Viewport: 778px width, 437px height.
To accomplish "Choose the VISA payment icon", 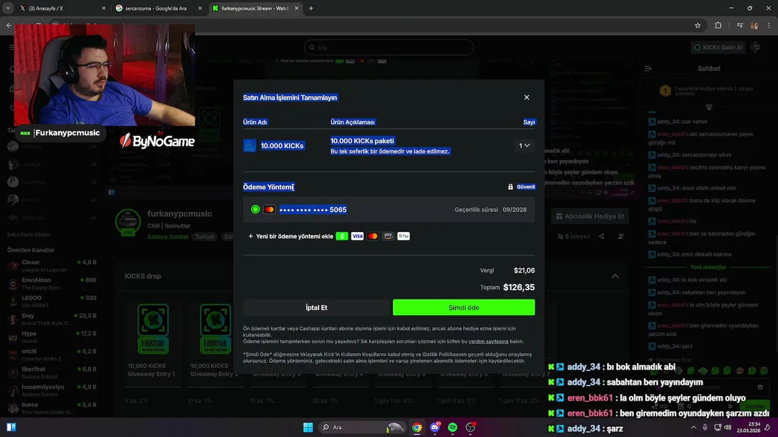I will [357, 236].
